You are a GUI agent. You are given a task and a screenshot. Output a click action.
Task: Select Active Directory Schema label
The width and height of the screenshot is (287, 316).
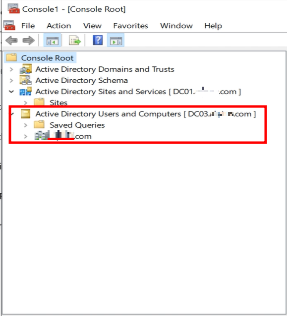[82, 80]
